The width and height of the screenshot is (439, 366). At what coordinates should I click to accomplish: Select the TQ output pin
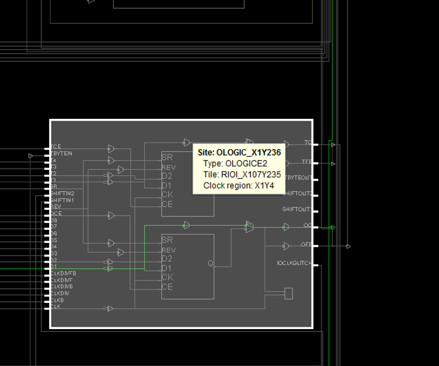point(315,144)
